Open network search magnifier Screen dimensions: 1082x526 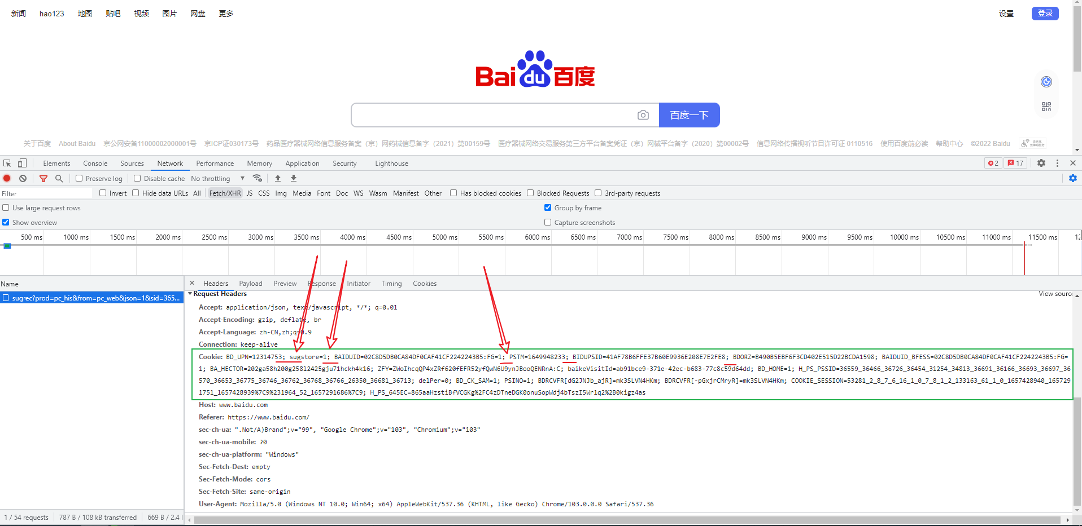click(x=59, y=178)
